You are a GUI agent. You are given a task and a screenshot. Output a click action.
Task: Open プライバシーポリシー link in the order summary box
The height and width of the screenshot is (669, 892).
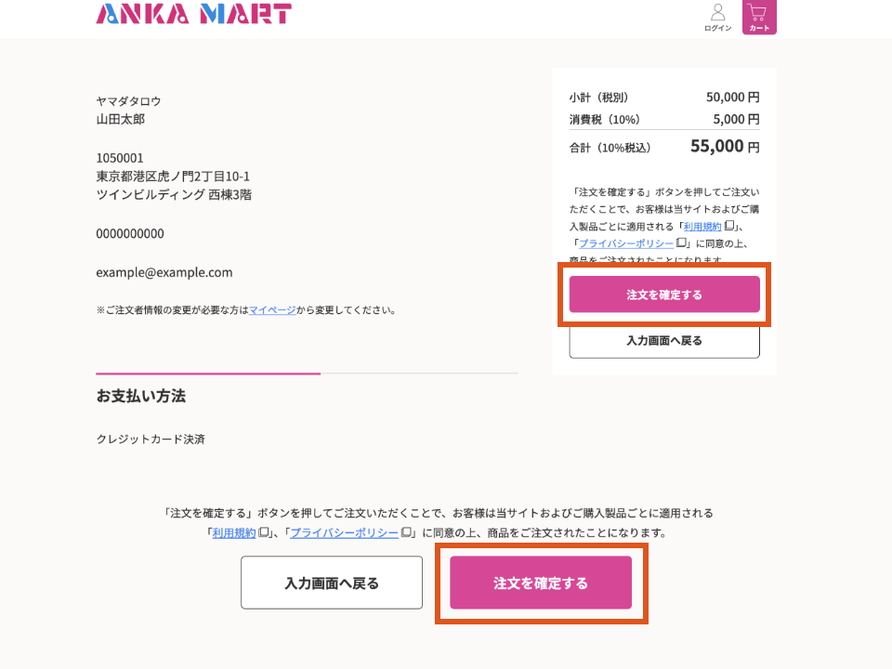(627, 243)
